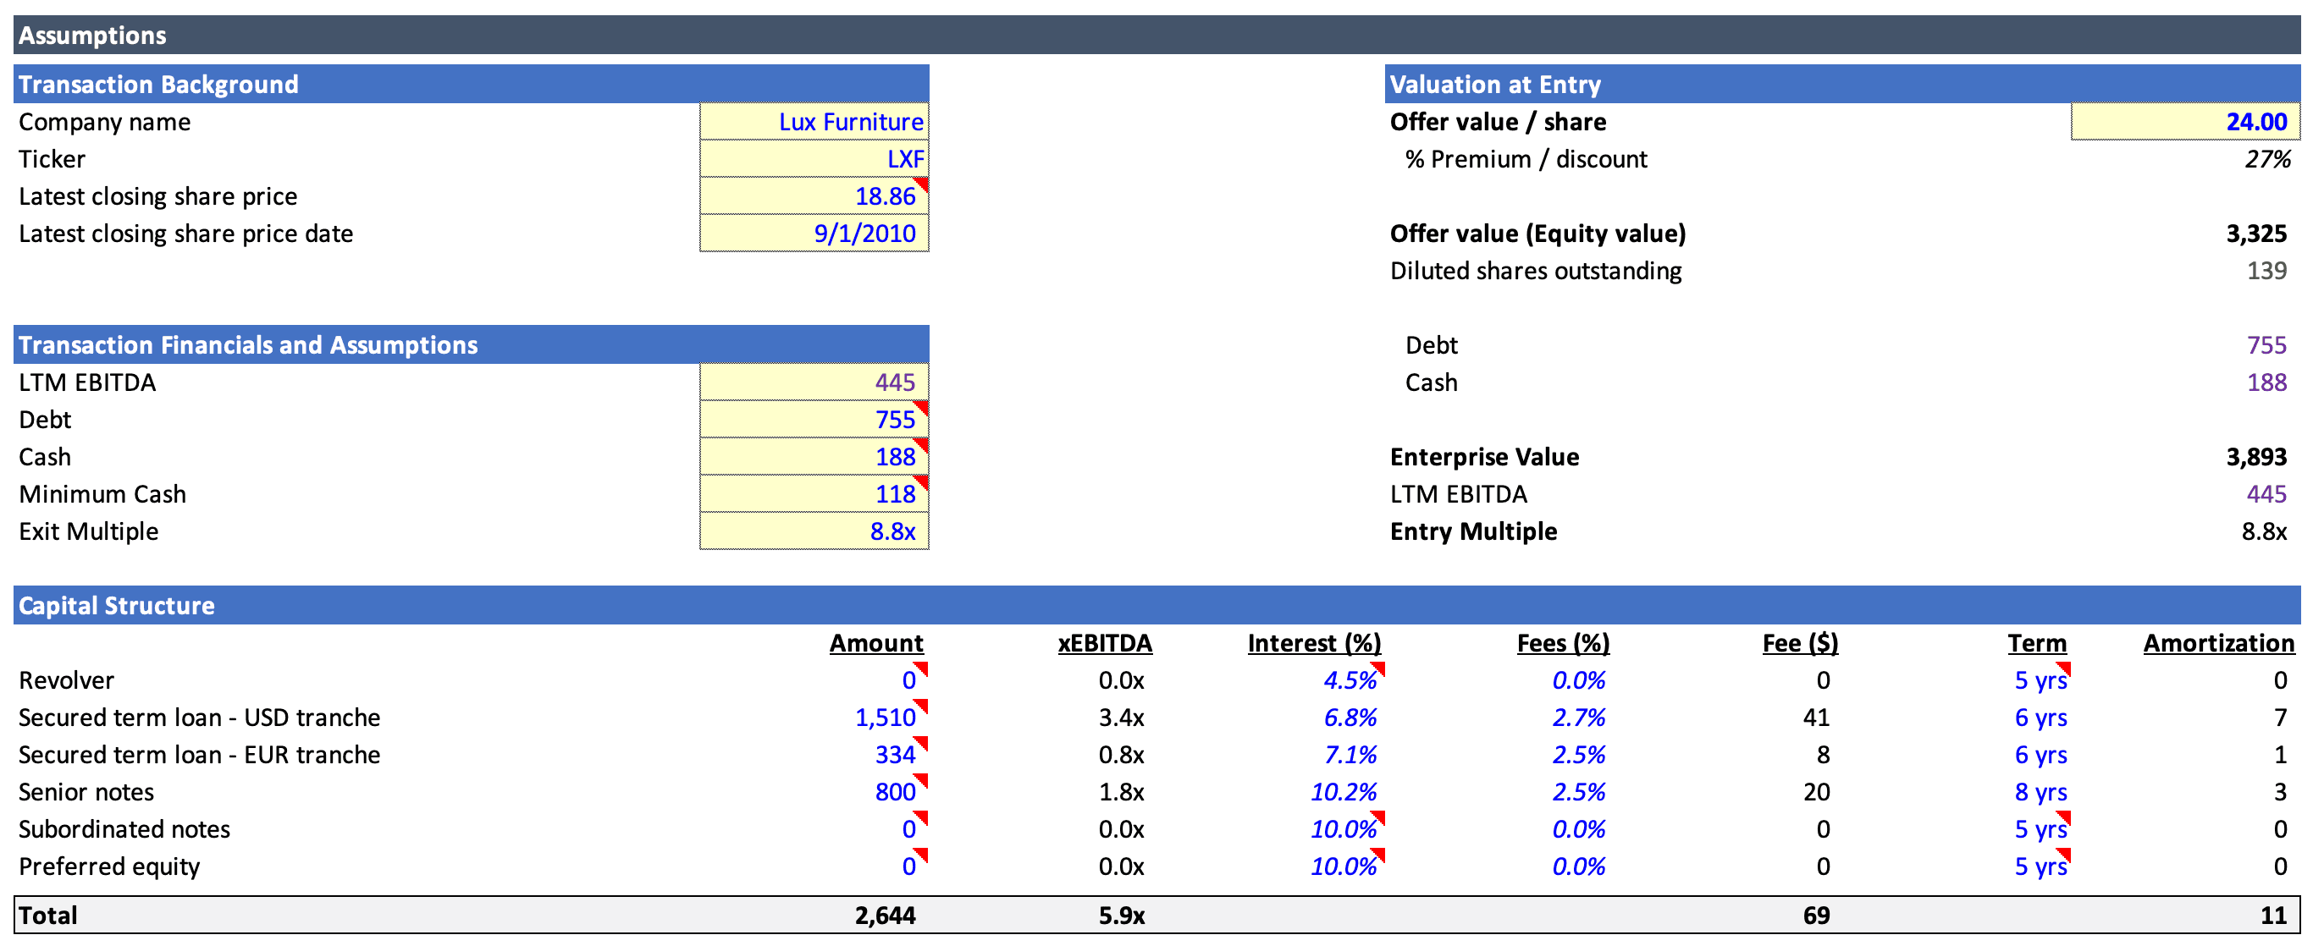Select the Ticker cell LXF
Image resolution: width=2313 pixels, height=946 pixels.
click(904, 160)
